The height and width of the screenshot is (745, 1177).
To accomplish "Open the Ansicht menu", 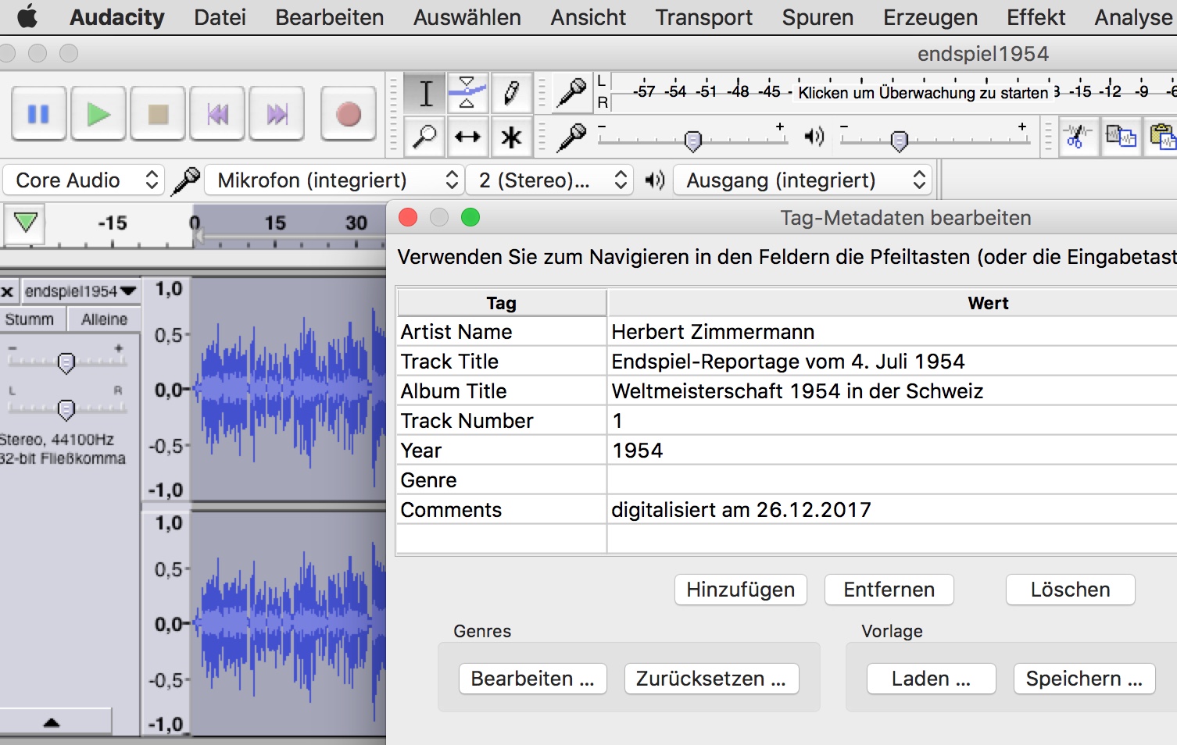I will pos(588,17).
